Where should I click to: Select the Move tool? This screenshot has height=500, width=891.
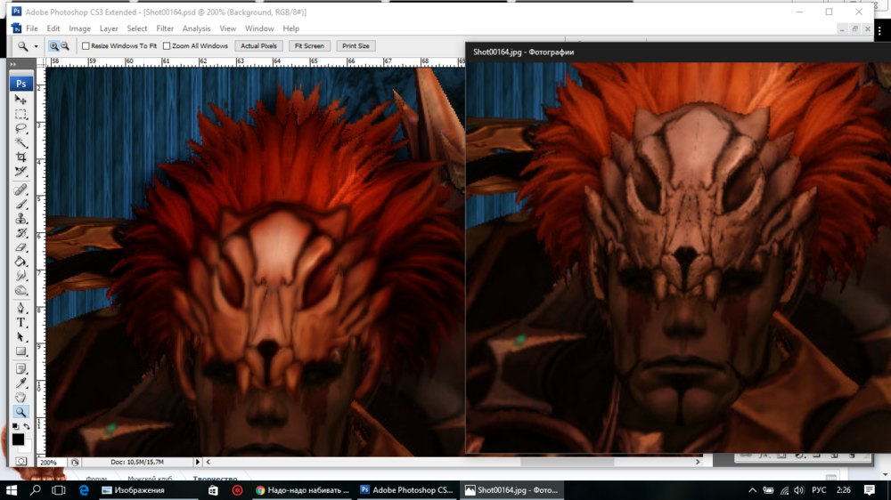[x=21, y=101]
